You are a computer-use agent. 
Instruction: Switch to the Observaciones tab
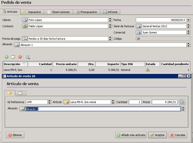[58, 12]
